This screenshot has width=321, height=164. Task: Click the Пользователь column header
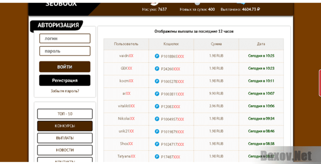point(126,44)
